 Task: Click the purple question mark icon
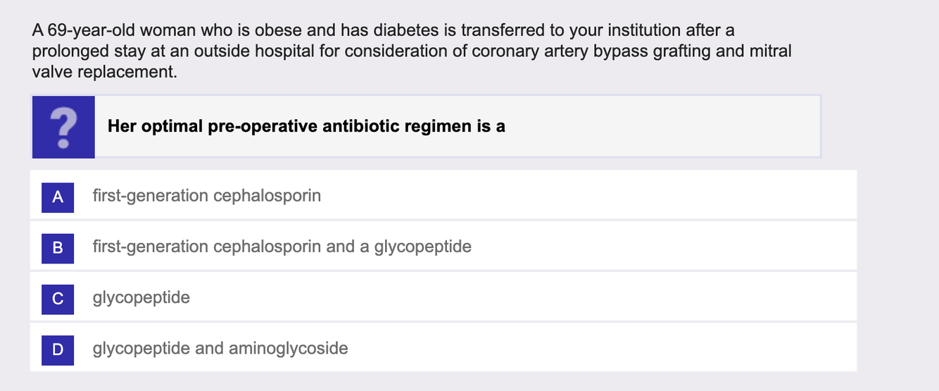point(63,127)
